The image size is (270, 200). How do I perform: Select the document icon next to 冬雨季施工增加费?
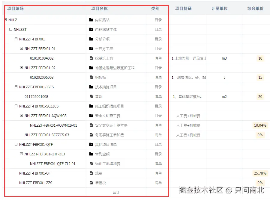coord(91,135)
